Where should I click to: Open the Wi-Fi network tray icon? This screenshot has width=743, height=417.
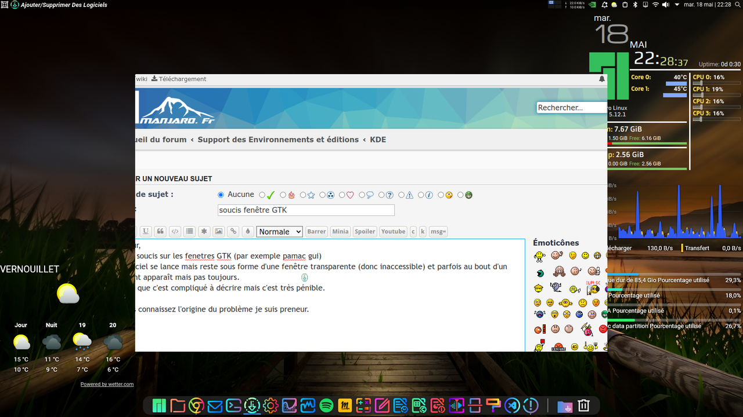[x=655, y=5]
